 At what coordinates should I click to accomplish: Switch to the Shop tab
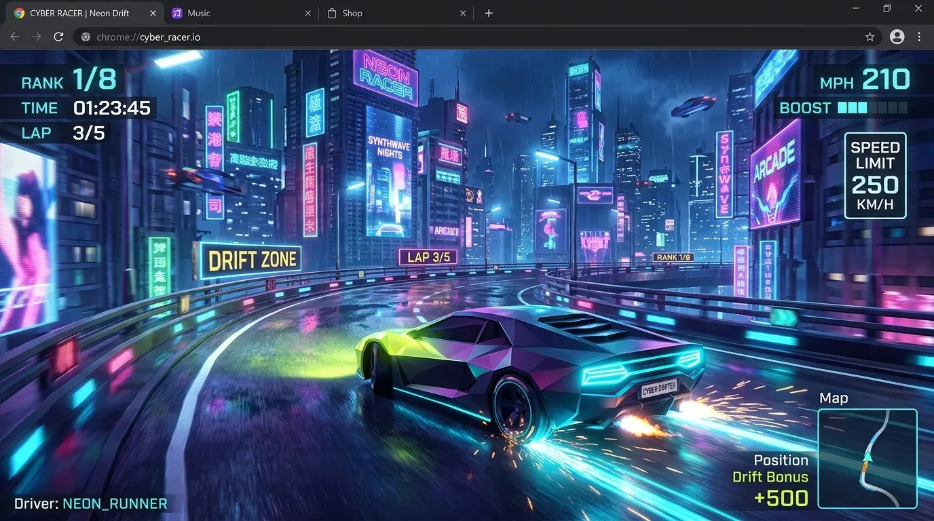coord(396,13)
